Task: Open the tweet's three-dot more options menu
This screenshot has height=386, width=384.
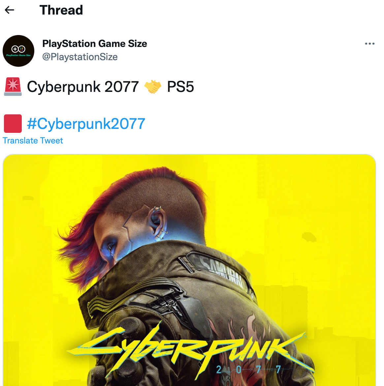Action: click(x=369, y=44)
